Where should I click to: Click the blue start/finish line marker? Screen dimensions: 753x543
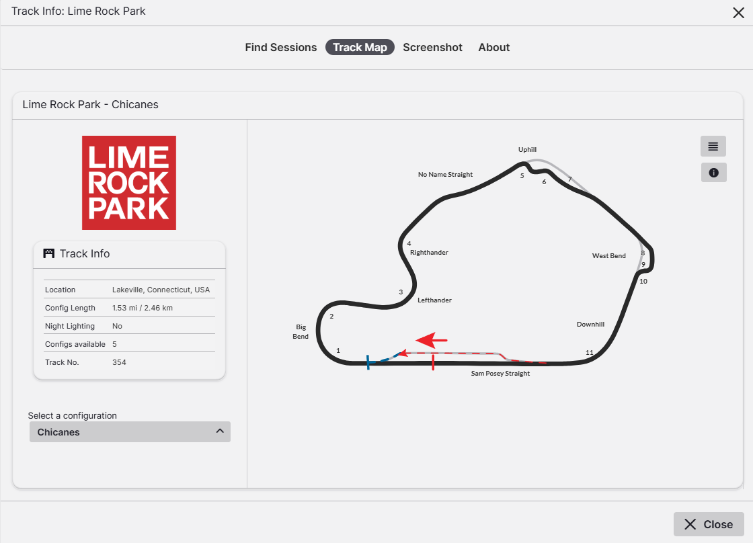tap(368, 362)
